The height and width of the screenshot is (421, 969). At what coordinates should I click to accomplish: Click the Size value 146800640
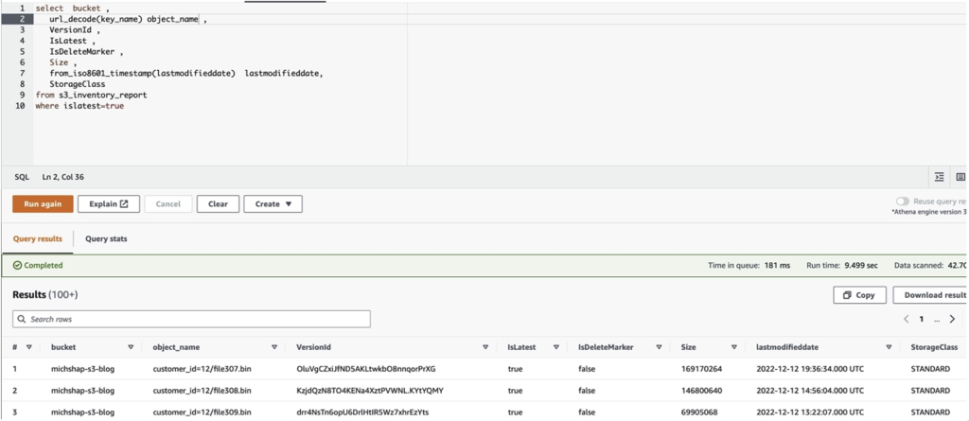(701, 391)
